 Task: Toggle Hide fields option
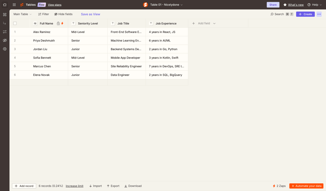[x=64, y=14]
